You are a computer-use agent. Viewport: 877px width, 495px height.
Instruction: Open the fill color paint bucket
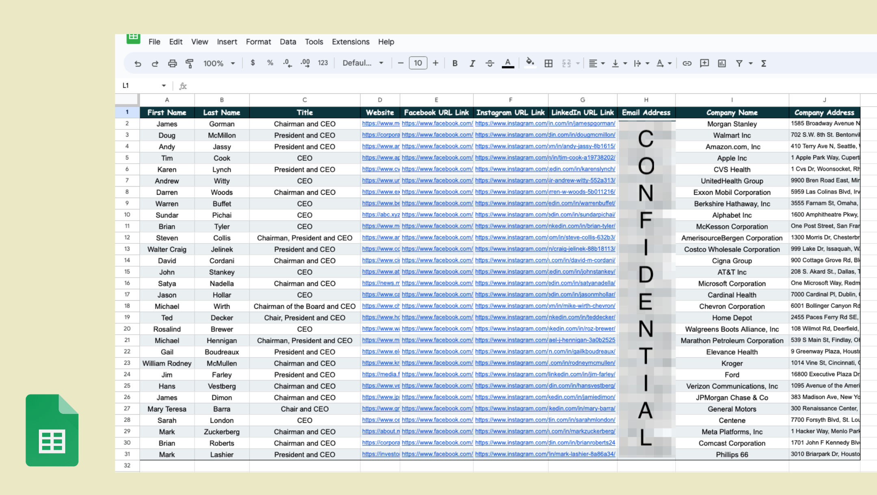click(x=529, y=62)
